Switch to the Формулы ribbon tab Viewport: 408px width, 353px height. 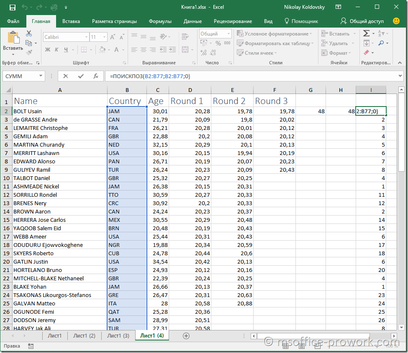point(160,21)
